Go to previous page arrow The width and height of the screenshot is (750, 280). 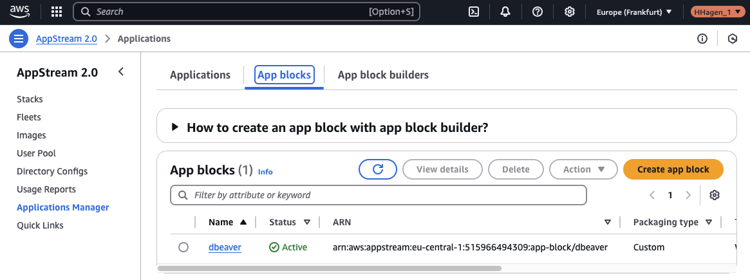652,195
